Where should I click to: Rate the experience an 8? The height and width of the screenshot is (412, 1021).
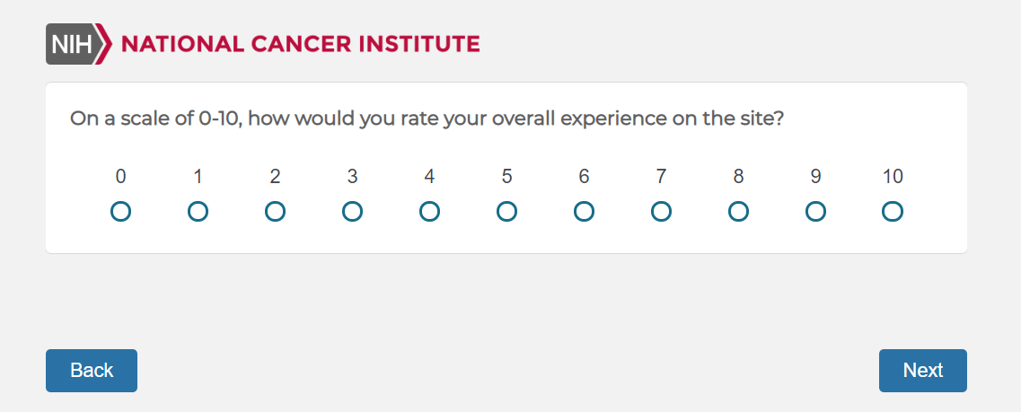pyautogui.click(x=738, y=212)
